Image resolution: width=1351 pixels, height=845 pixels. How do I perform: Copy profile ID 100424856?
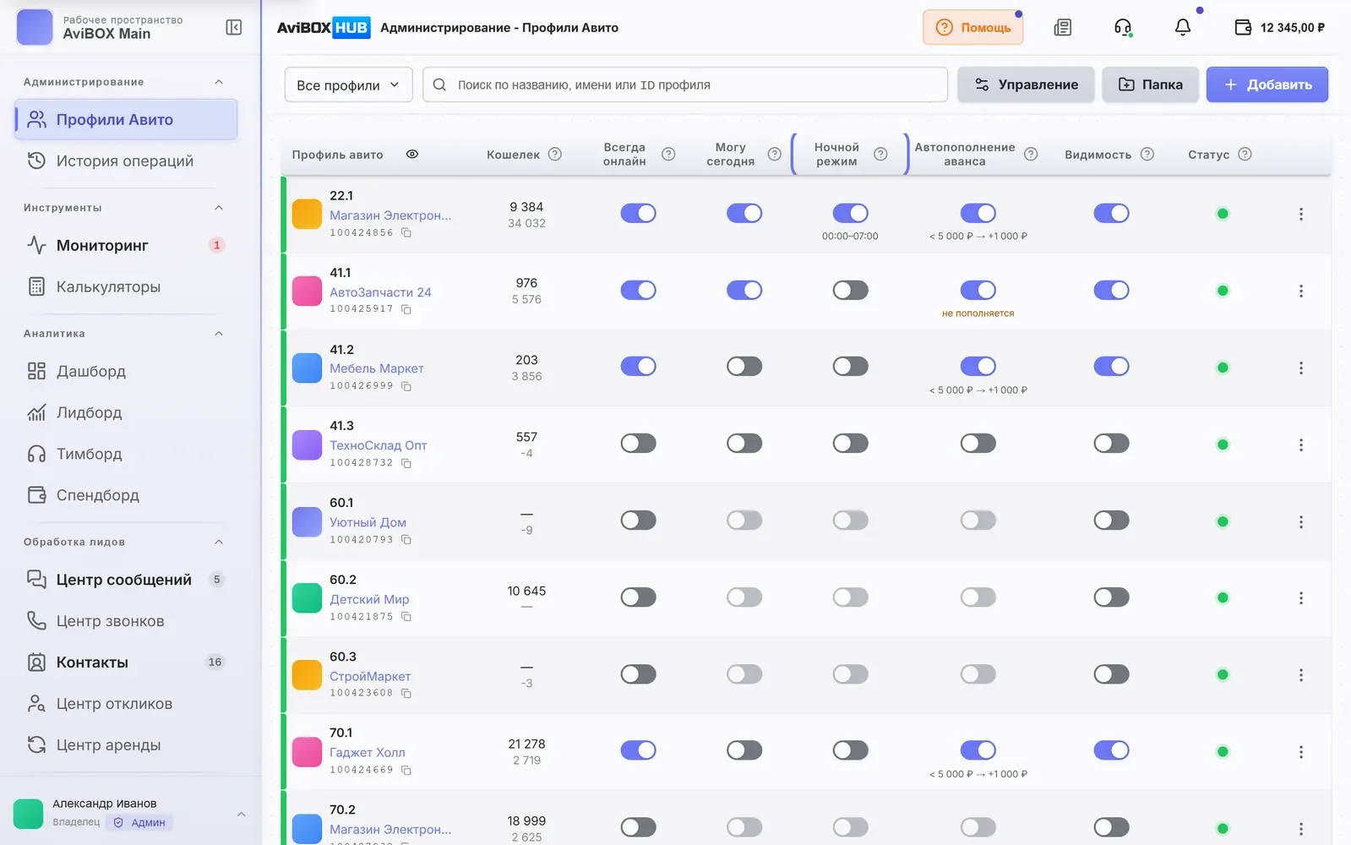point(406,232)
